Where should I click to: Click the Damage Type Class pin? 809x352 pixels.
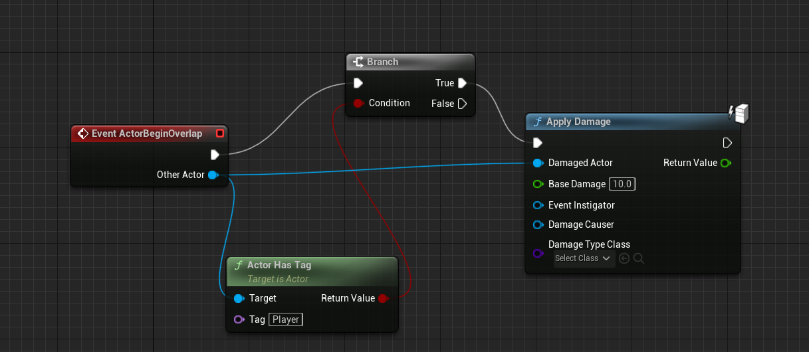coord(538,253)
